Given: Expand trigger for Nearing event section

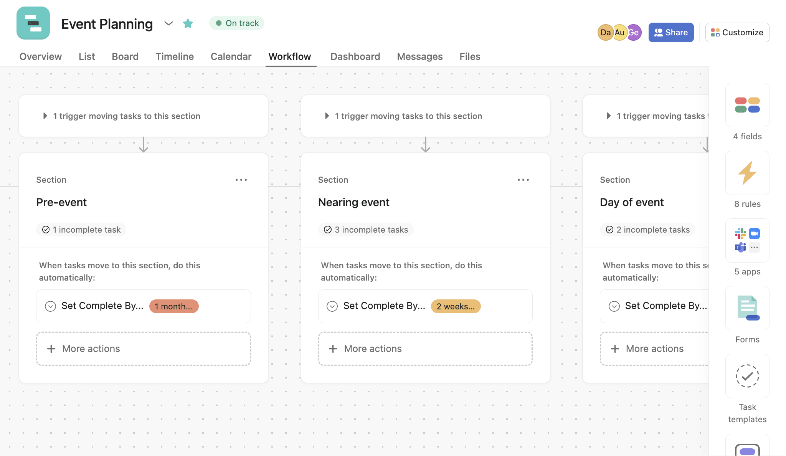Looking at the screenshot, I should (327, 114).
